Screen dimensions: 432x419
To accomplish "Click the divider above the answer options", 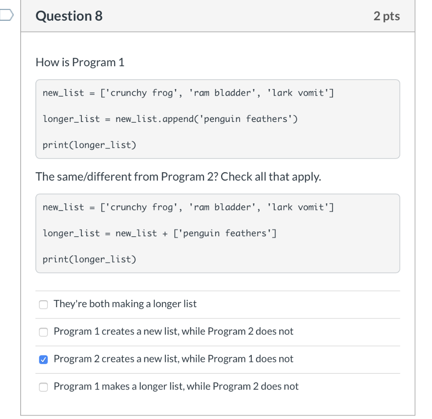I will [218, 290].
